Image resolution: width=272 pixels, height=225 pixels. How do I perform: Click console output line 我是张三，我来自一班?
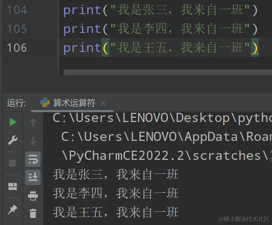pyautogui.click(x=116, y=174)
